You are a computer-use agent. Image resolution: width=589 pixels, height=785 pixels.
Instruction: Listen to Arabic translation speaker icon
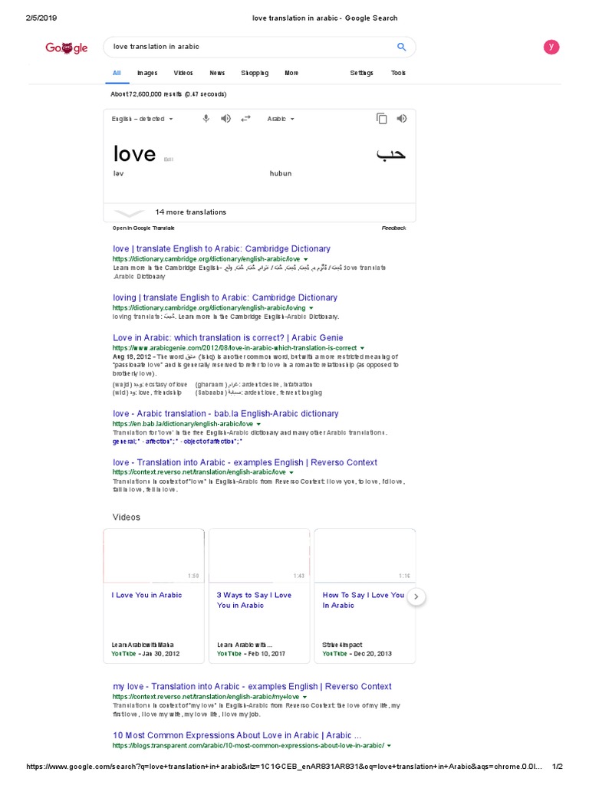point(402,119)
